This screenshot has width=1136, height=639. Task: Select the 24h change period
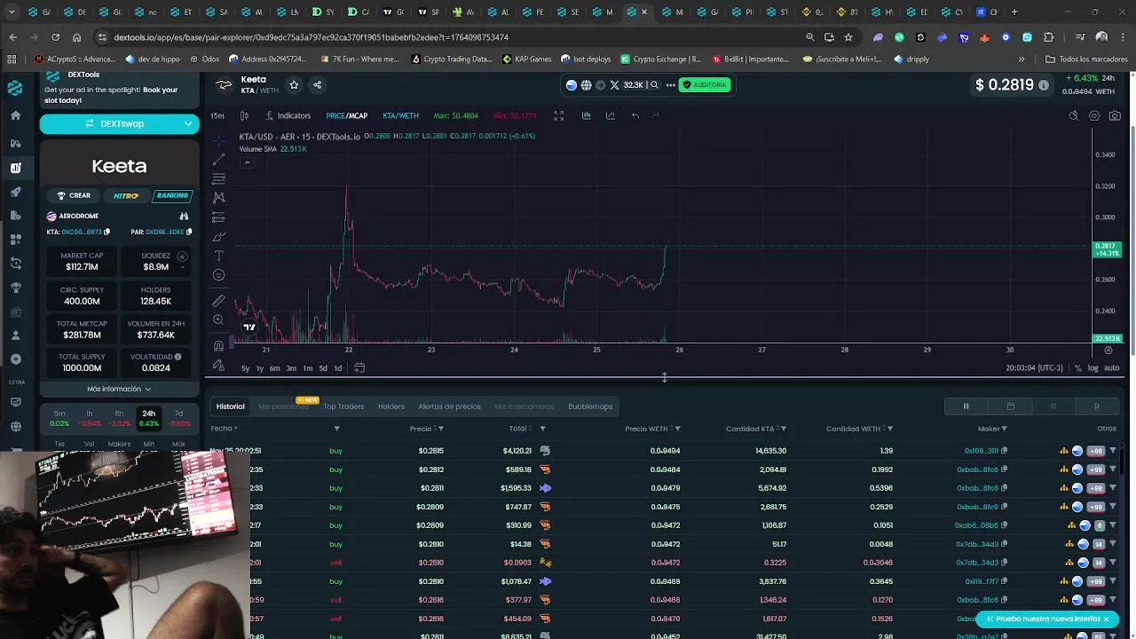[x=148, y=418]
